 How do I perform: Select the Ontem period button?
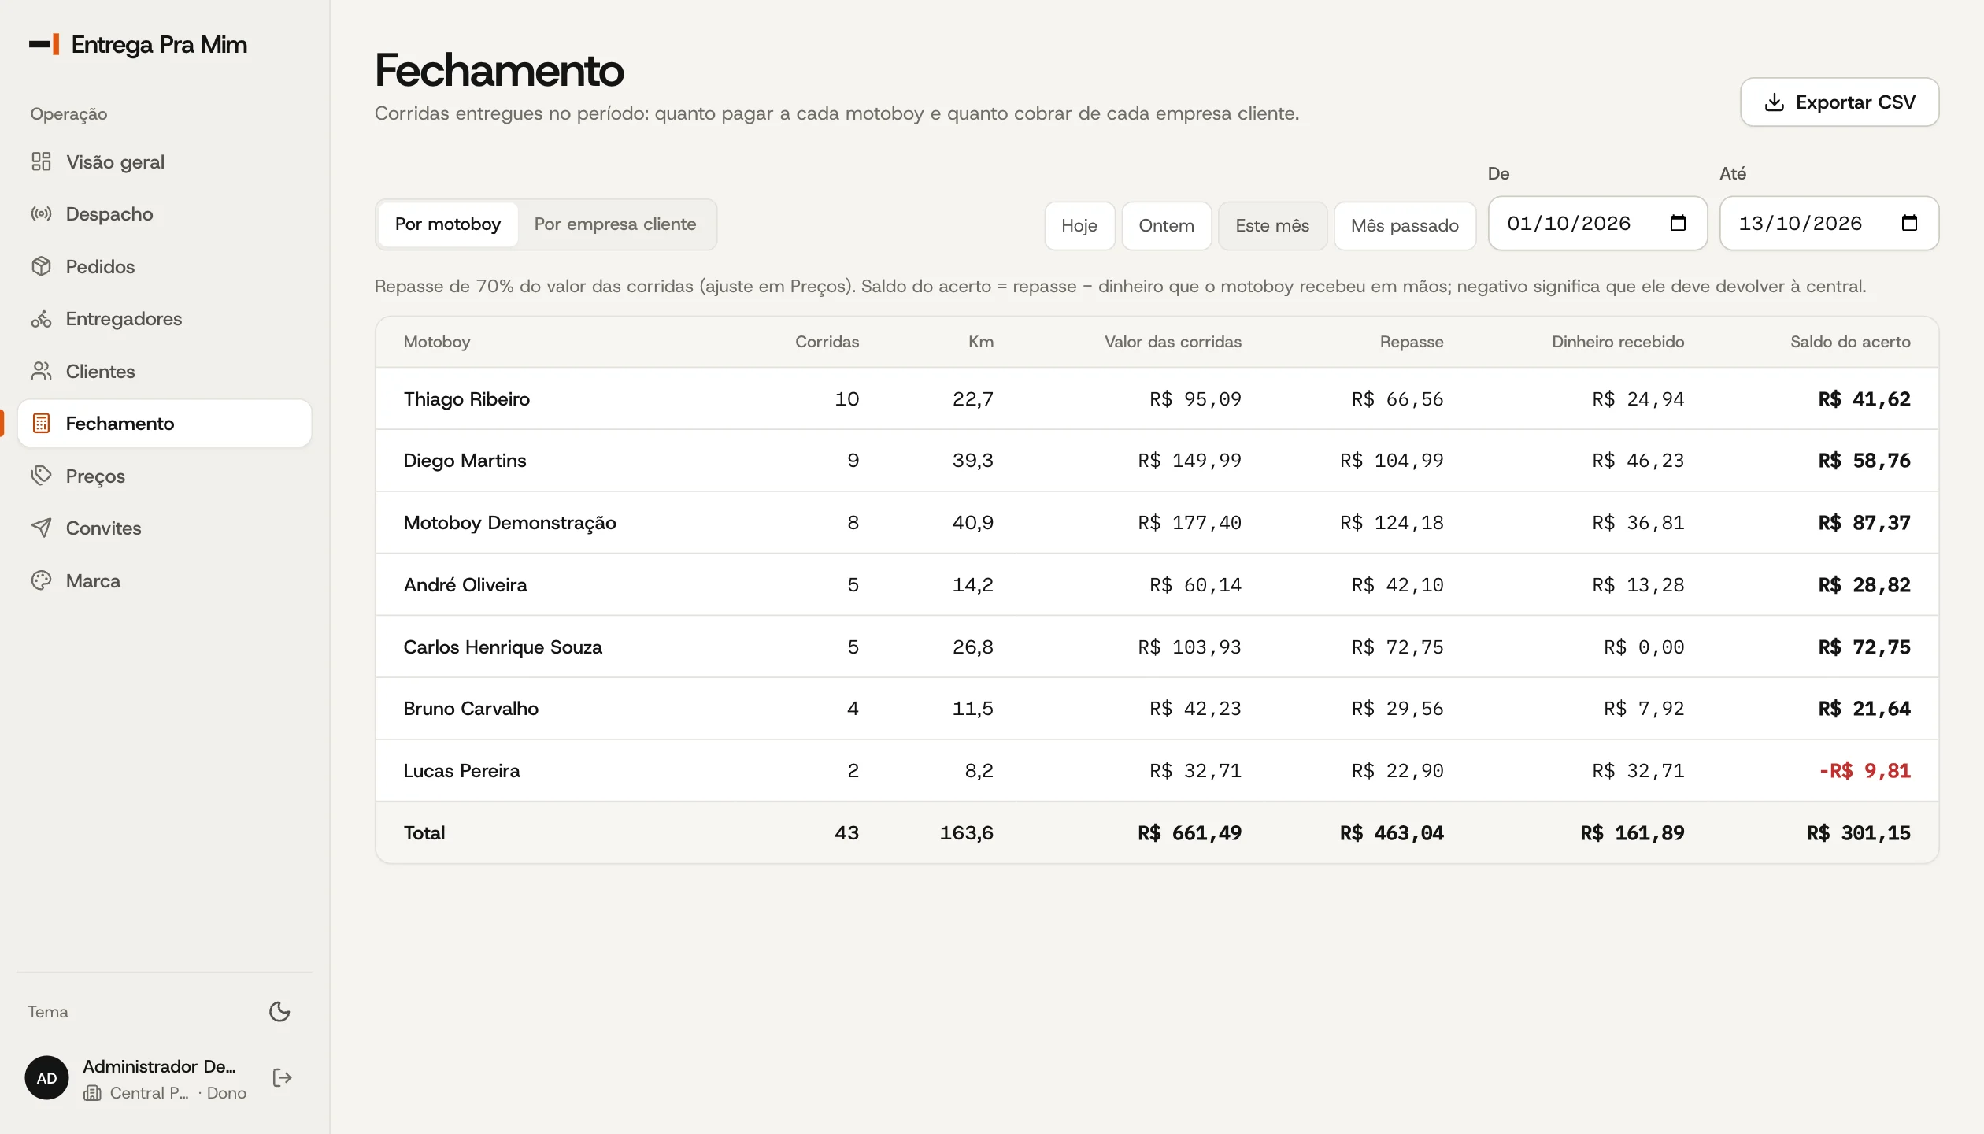coord(1166,226)
